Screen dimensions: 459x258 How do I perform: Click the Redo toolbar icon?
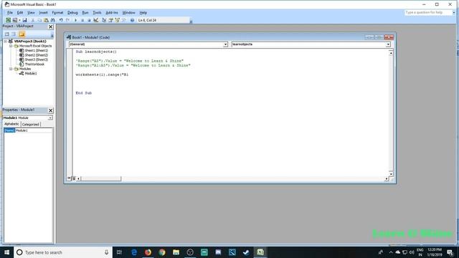pyautogui.click(x=67, y=20)
